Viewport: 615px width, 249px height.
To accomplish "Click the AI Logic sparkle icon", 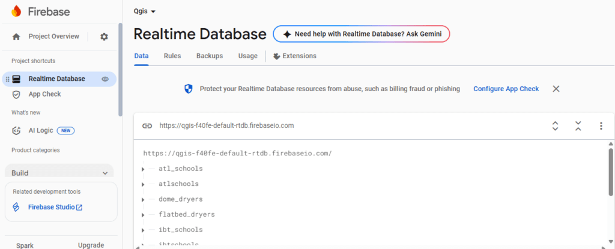I will 16,131.
